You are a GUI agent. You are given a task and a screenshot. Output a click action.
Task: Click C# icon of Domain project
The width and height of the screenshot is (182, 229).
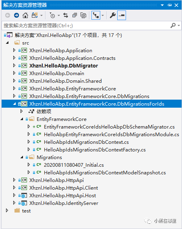point(24,73)
